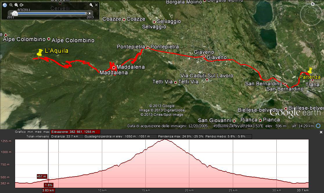324x193 pixels.
Task: Click the faded move joystick control
Action: [x=311, y=35]
